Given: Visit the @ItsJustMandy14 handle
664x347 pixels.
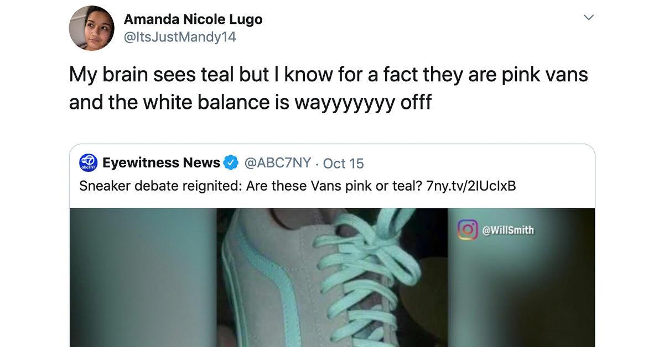Looking at the screenshot, I should click(180, 37).
